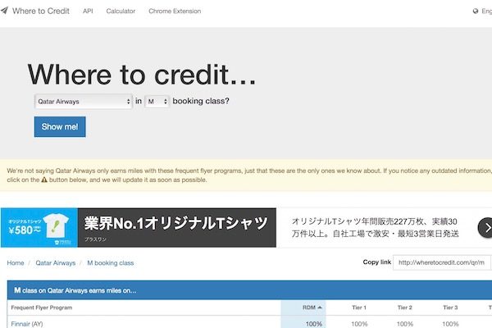This screenshot has height=328, width=492.
Task: Click Finnair's 100% RDM value
Action: click(x=314, y=324)
